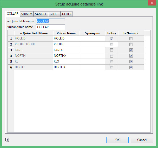Check Is Key for EAST row

111,50
